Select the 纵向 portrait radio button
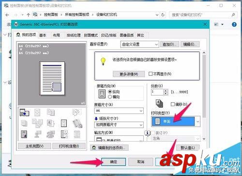Viewport: 242px width, 176px height. (110, 92)
